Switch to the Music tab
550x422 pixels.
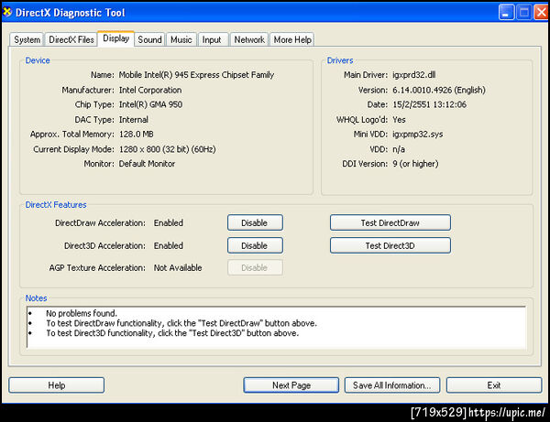point(181,39)
